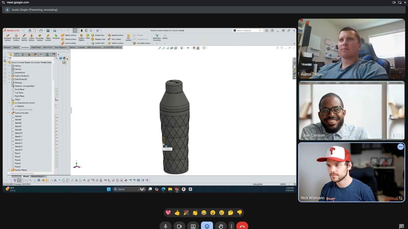This screenshot has width=408, height=229.
Task: Toggle the Meet microphone button
Action: [x=165, y=226]
